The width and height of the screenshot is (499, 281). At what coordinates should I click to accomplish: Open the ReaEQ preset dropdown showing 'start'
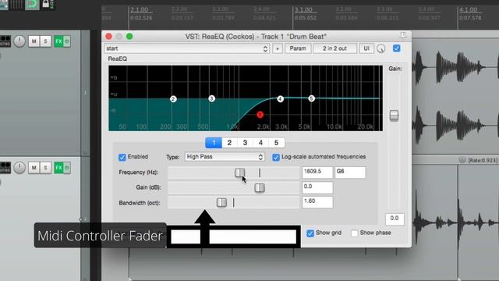[x=187, y=48]
